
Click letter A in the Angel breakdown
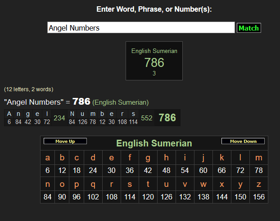pos(9,114)
